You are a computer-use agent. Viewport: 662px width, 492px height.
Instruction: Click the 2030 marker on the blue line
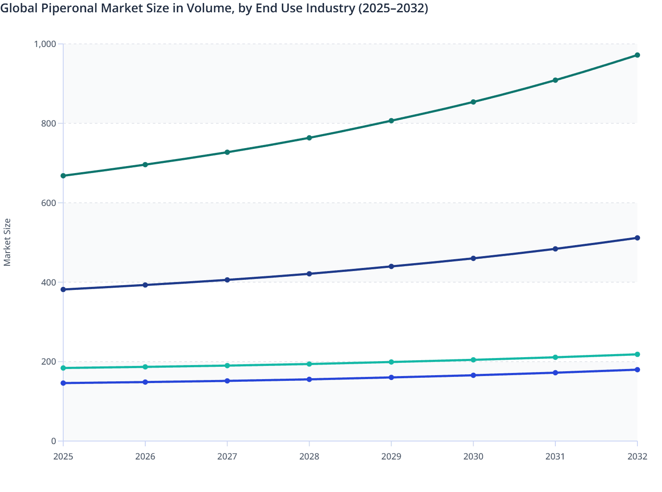(473, 375)
